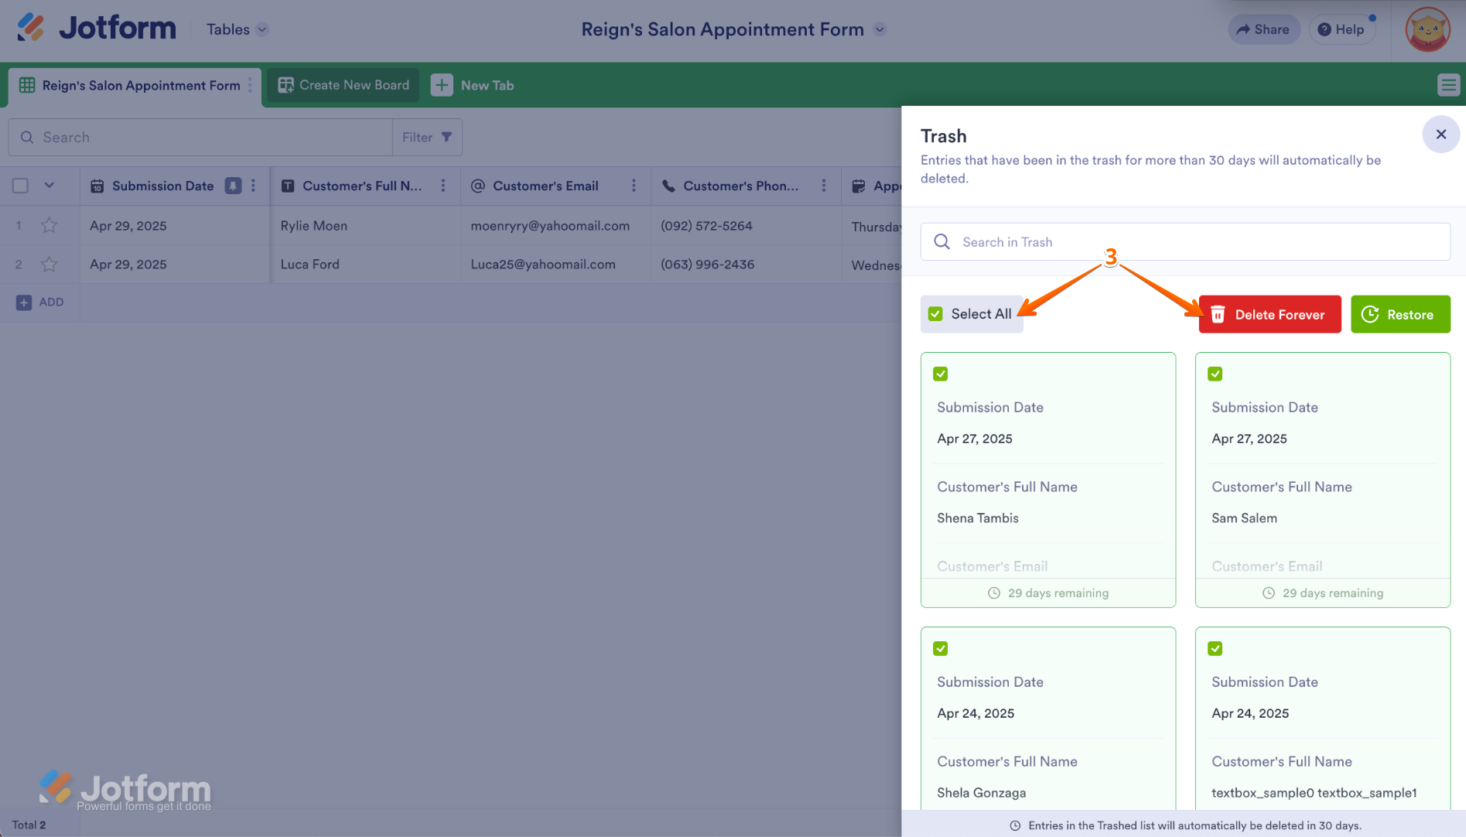1466x837 pixels.
Task: Uncheck the Select All checkbox
Action: tap(935, 314)
